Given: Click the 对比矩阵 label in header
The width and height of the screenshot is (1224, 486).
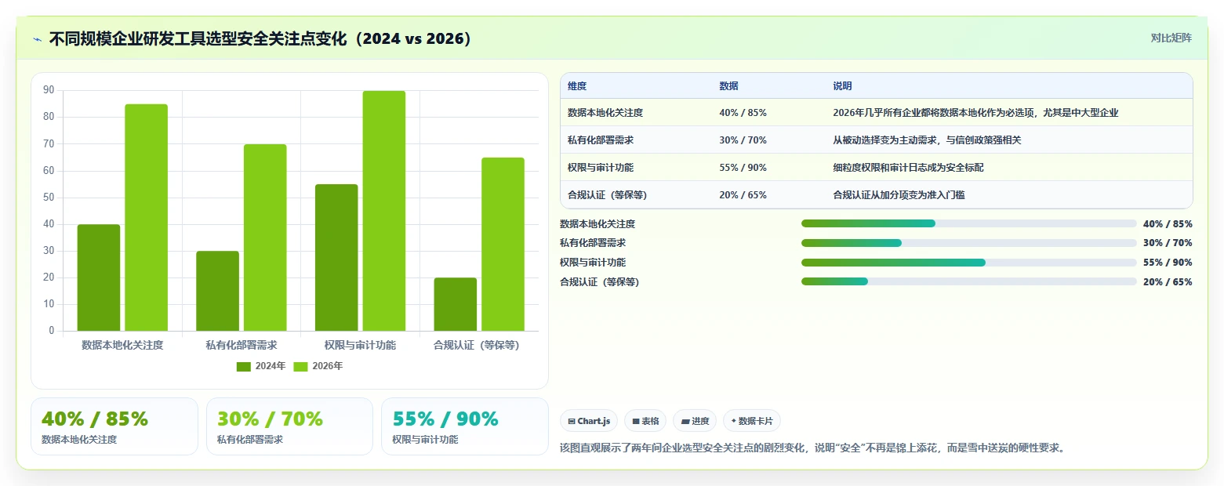Looking at the screenshot, I should pyautogui.click(x=1171, y=38).
